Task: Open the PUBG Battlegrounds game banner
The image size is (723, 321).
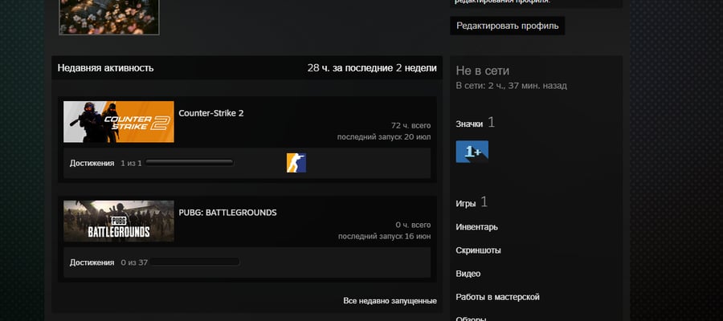Action: pos(119,221)
